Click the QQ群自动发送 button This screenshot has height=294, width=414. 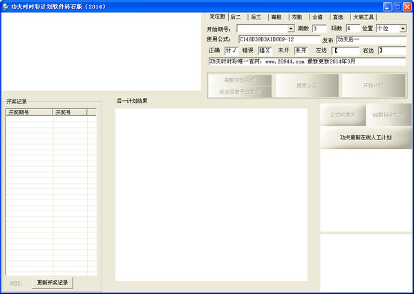tap(388, 115)
